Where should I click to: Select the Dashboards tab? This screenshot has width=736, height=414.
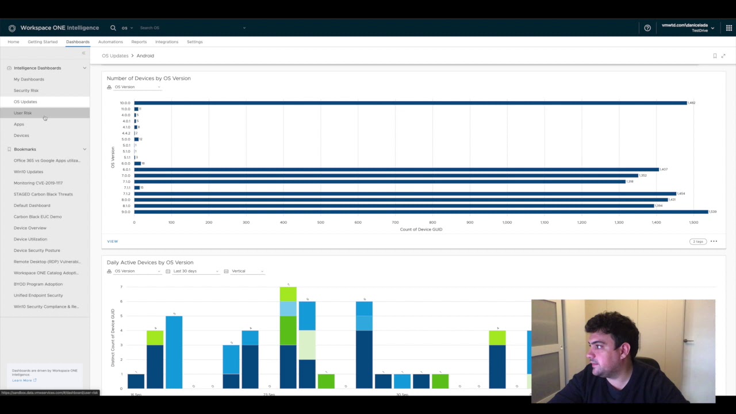pos(78,41)
